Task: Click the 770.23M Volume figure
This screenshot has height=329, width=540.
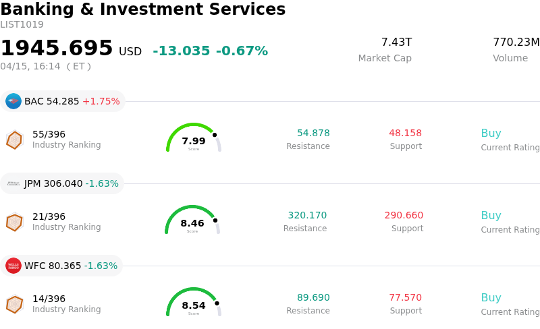Action: 516,42
